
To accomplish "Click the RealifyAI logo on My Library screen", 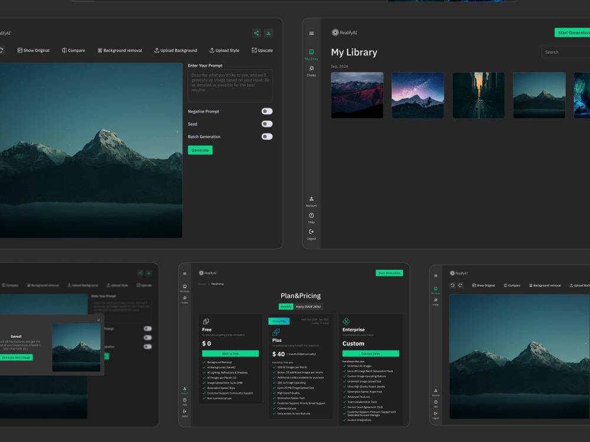I will tap(345, 32).
